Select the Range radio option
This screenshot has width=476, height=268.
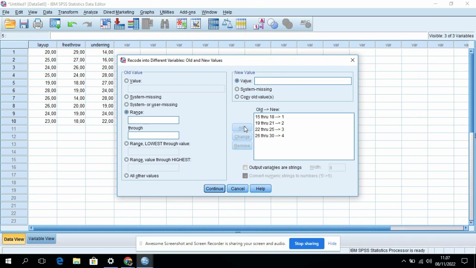[x=127, y=112]
